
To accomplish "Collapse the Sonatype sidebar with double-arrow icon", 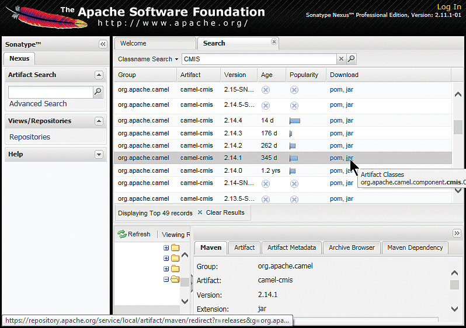I will (103, 44).
